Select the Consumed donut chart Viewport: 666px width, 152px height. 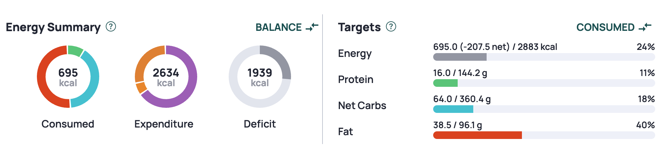pyautogui.click(x=68, y=77)
